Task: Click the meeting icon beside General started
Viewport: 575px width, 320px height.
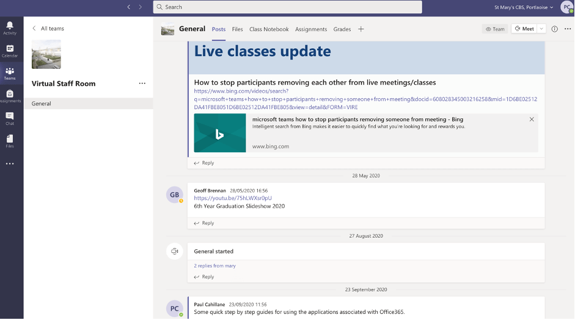Action: coord(175,251)
